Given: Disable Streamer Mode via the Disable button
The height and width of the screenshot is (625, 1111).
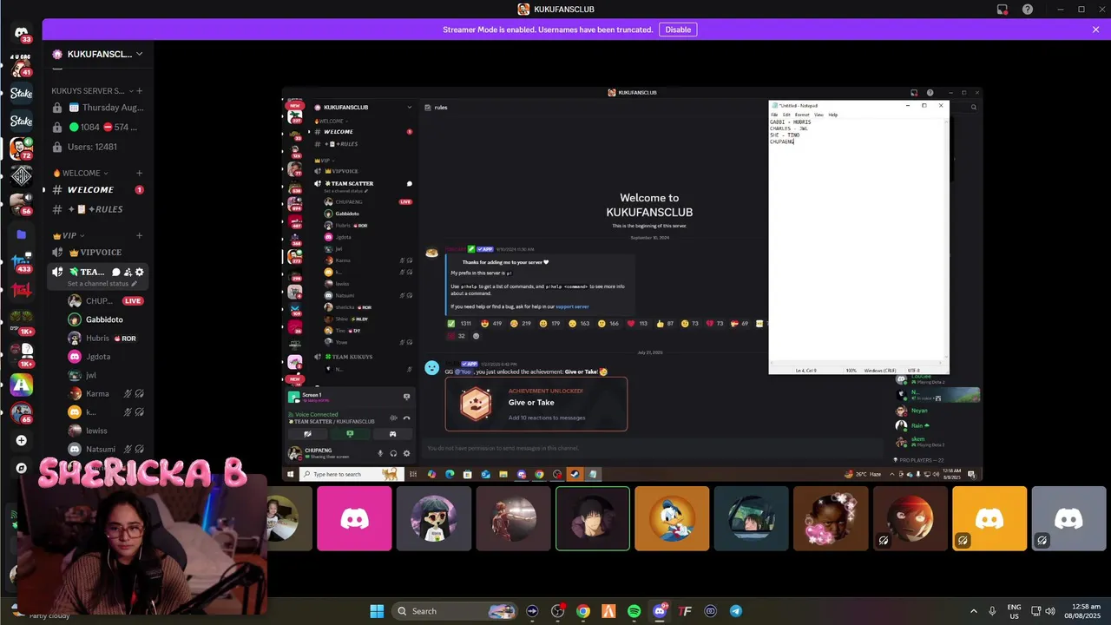Looking at the screenshot, I should pyautogui.click(x=678, y=30).
